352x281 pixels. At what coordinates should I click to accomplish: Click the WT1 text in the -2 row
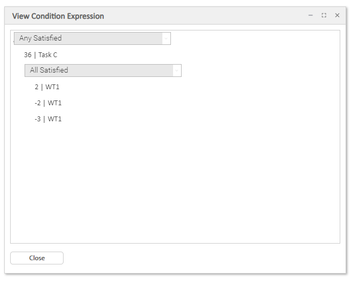point(55,103)
